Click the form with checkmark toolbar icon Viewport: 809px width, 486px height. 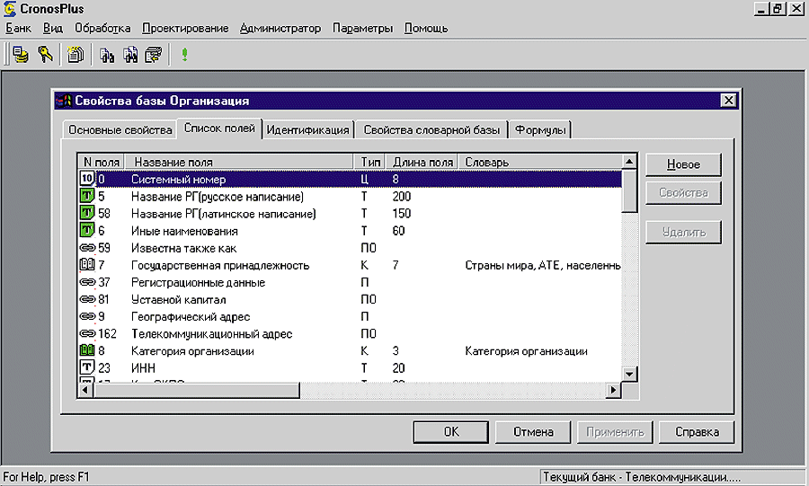coord(153,55)
